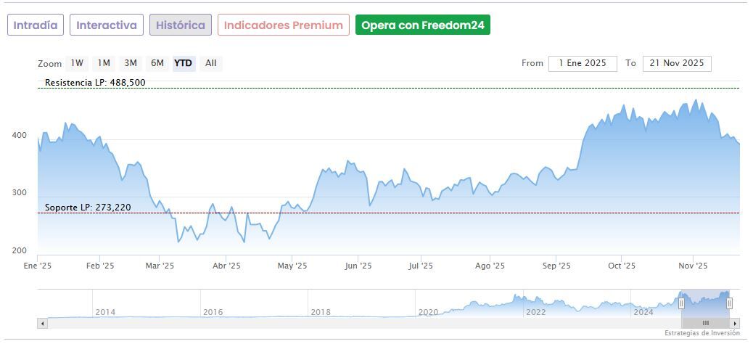Click the Estrategias de Inversión credit link

click(701, 333)
